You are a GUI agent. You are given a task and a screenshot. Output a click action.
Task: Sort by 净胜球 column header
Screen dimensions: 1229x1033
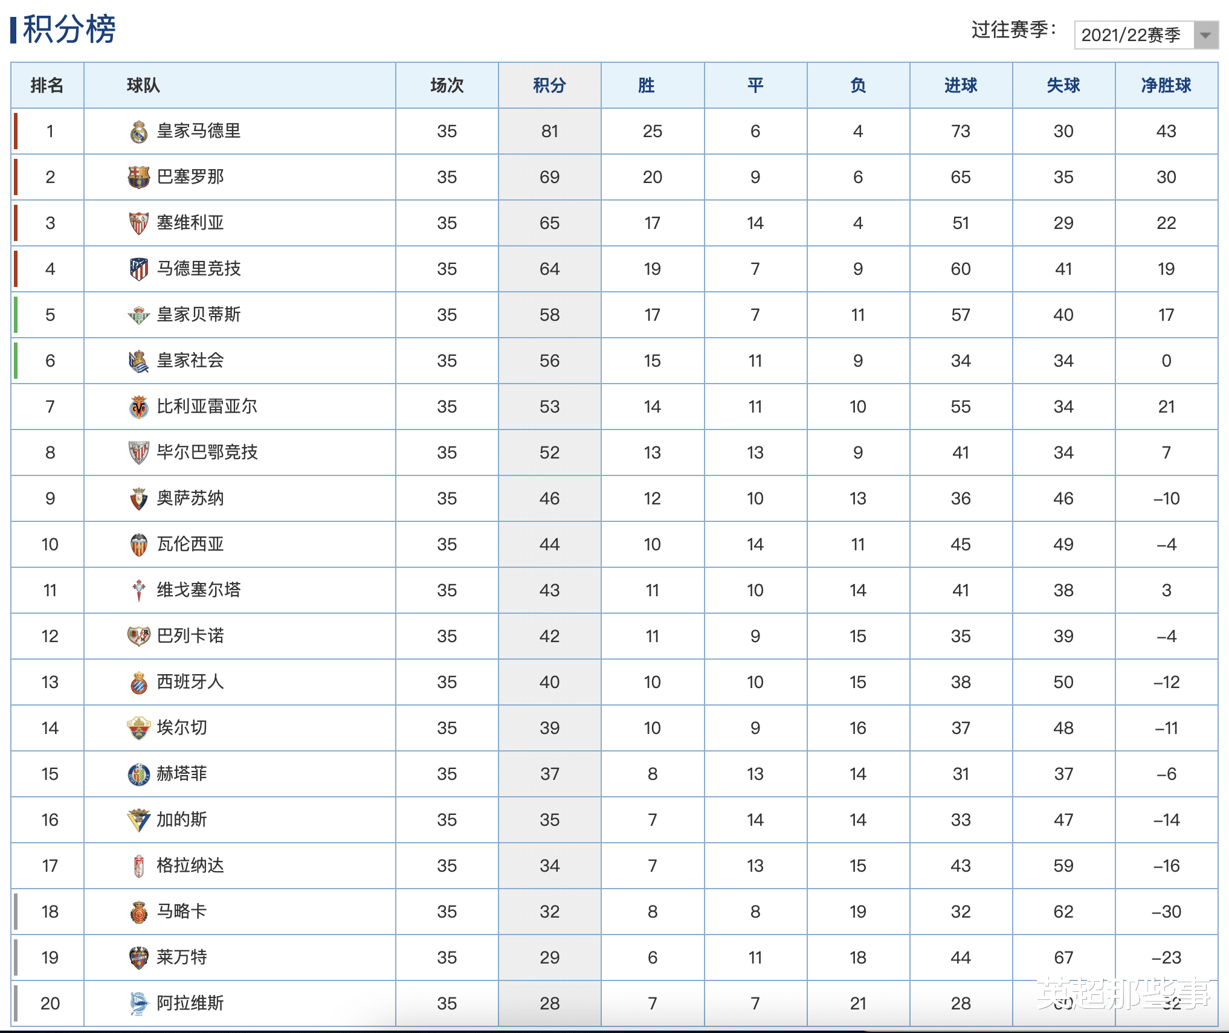pos(1166,85)
